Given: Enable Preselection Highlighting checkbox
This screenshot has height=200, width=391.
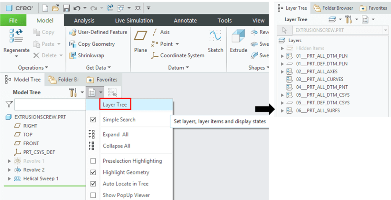Looking at the screenshot, I should coord(93,161).
